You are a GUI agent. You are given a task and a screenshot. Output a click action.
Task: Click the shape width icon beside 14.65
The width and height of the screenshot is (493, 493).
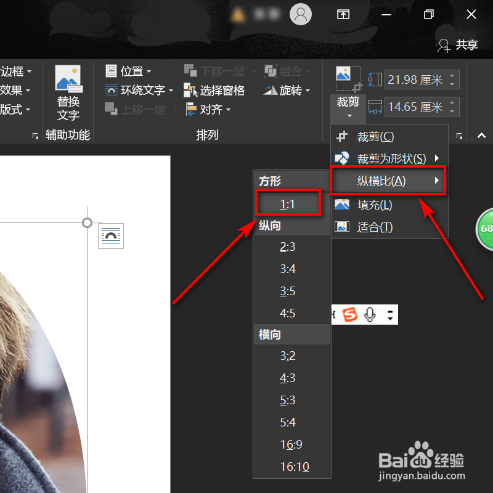tap(375, 107)
